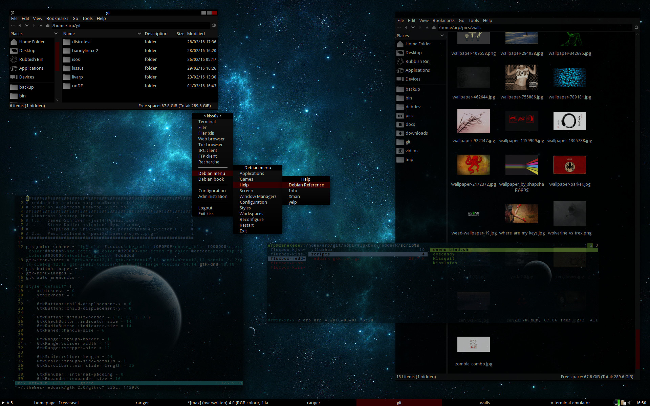The height and width of the screenshot is (406, 650).
Task: Open the Name column sort dropdown
Action: pos(139,33)
